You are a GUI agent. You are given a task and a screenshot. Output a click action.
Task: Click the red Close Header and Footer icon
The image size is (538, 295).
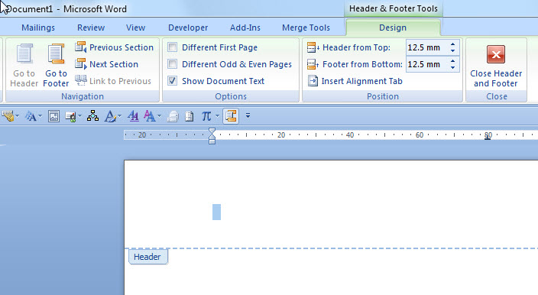click(x=496, y=54)
